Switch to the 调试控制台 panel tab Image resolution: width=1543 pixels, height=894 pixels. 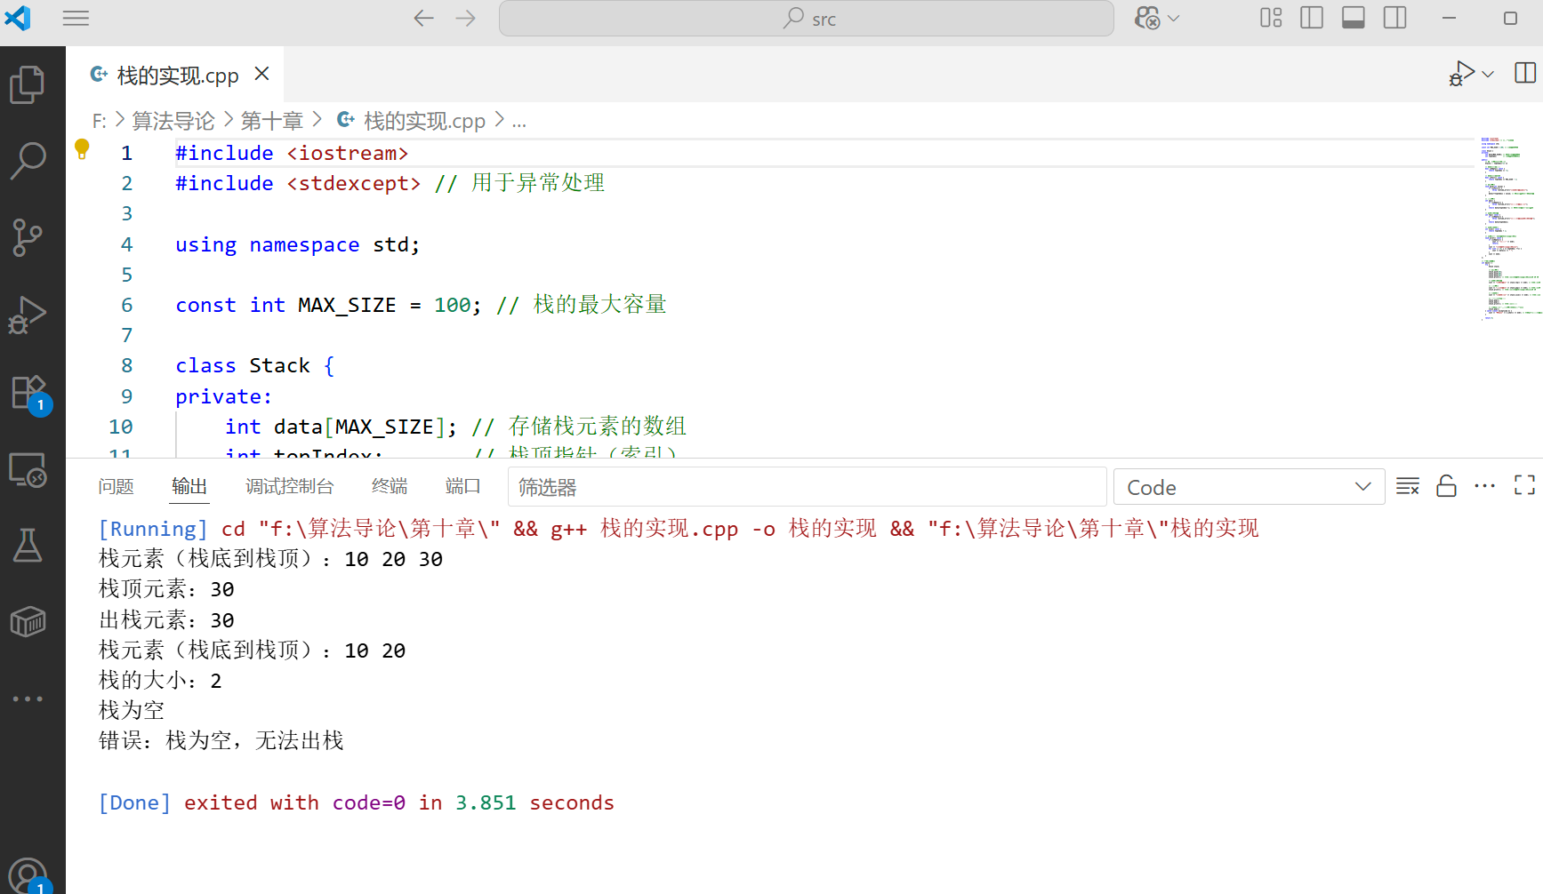290,487
